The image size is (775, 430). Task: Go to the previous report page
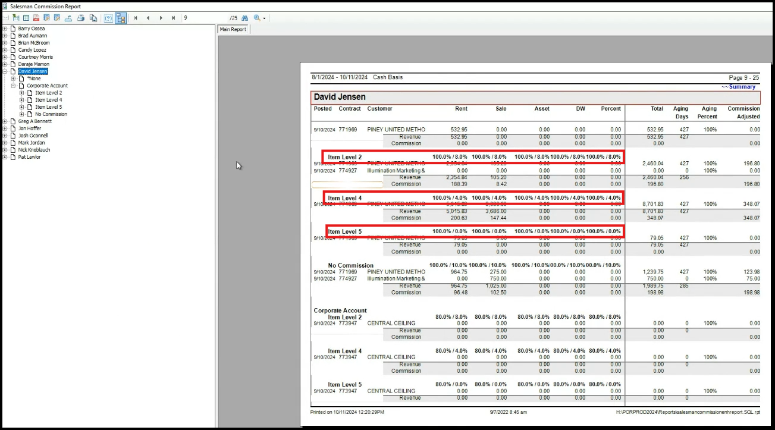[148, 18]
